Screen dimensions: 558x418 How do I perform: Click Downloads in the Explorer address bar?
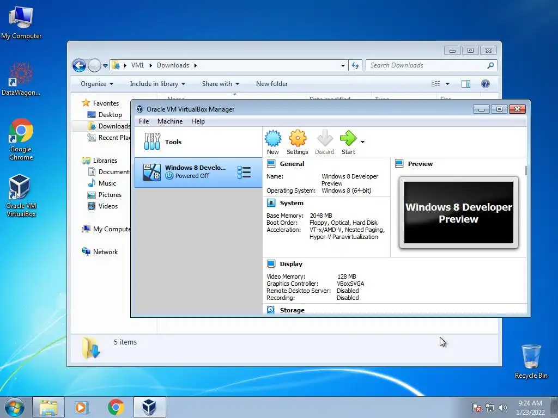(x=173, y=65)
